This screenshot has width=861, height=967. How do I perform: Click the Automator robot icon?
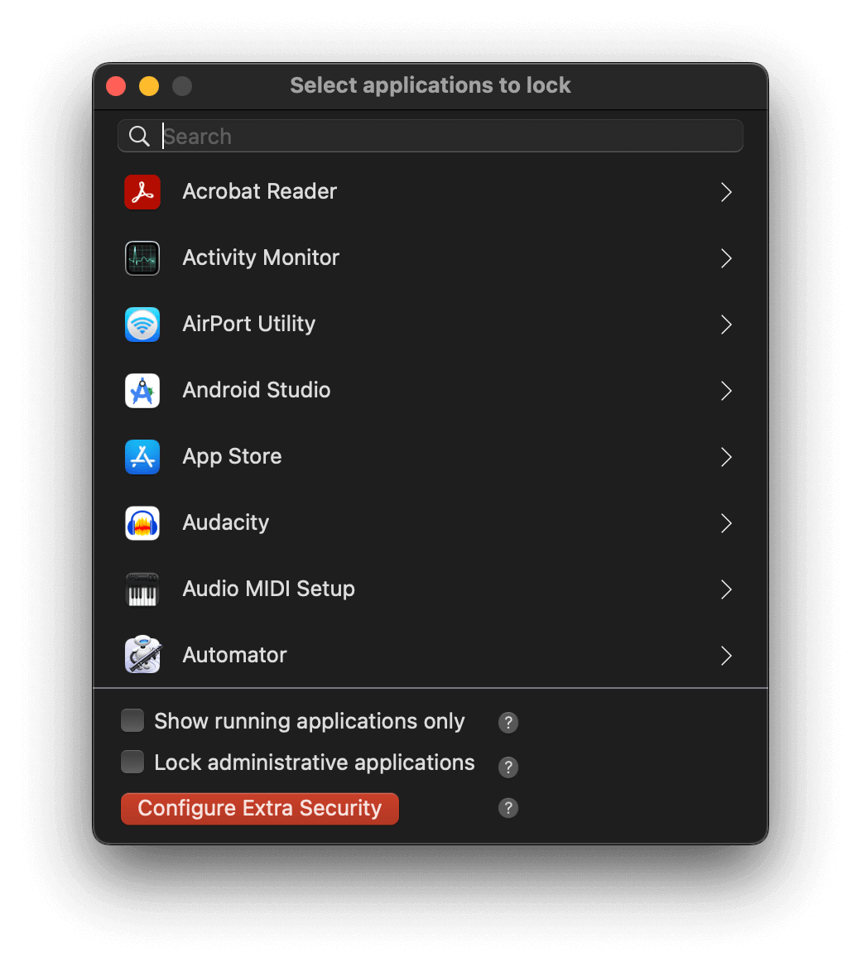(x=142, y=655)
